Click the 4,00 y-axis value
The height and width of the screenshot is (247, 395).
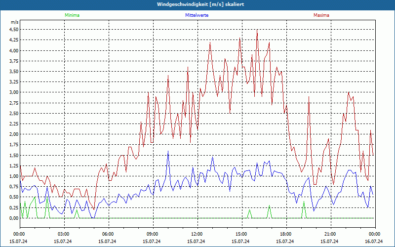(x=14, y=50)
